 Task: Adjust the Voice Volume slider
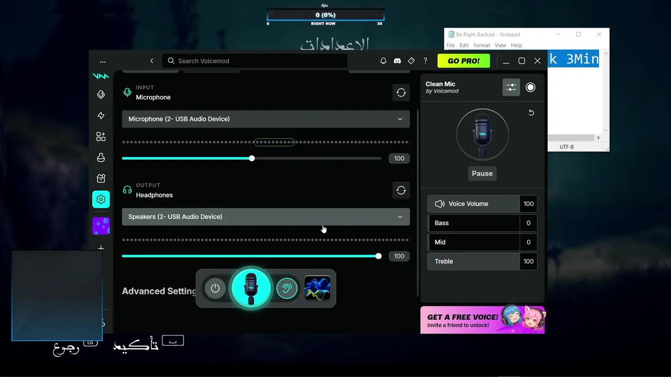[x=473, y=204]
